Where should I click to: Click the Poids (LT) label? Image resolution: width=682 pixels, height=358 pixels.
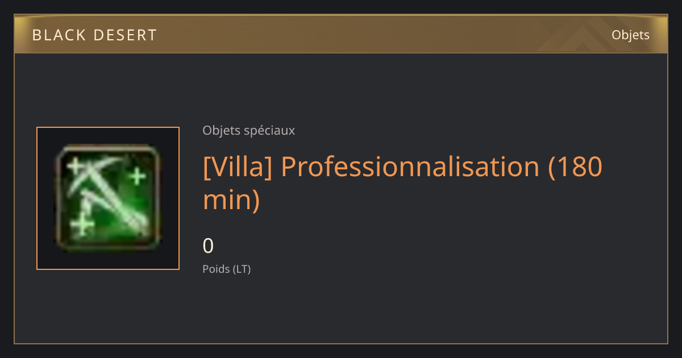point(226,269)
